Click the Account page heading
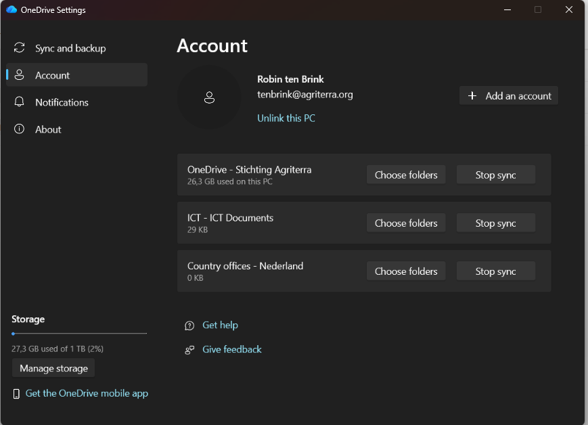This screenshot has height=425, width=588. pyautogui.click(x=212, y=46)
